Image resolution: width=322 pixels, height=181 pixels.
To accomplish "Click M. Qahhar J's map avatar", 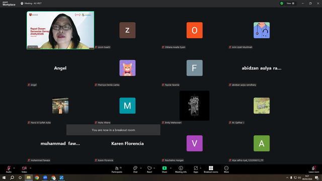I will [x=262, y=106].
